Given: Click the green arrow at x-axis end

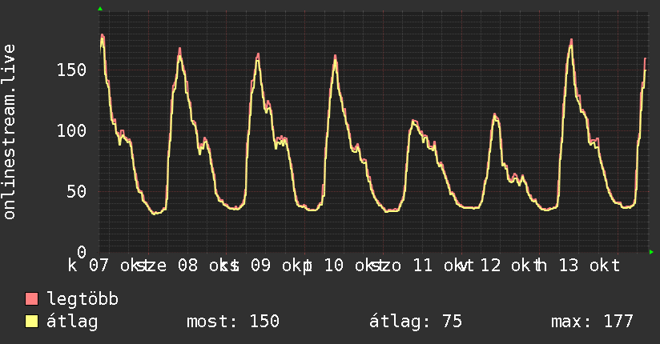Looking at the screenshot, I should (651, 252).
